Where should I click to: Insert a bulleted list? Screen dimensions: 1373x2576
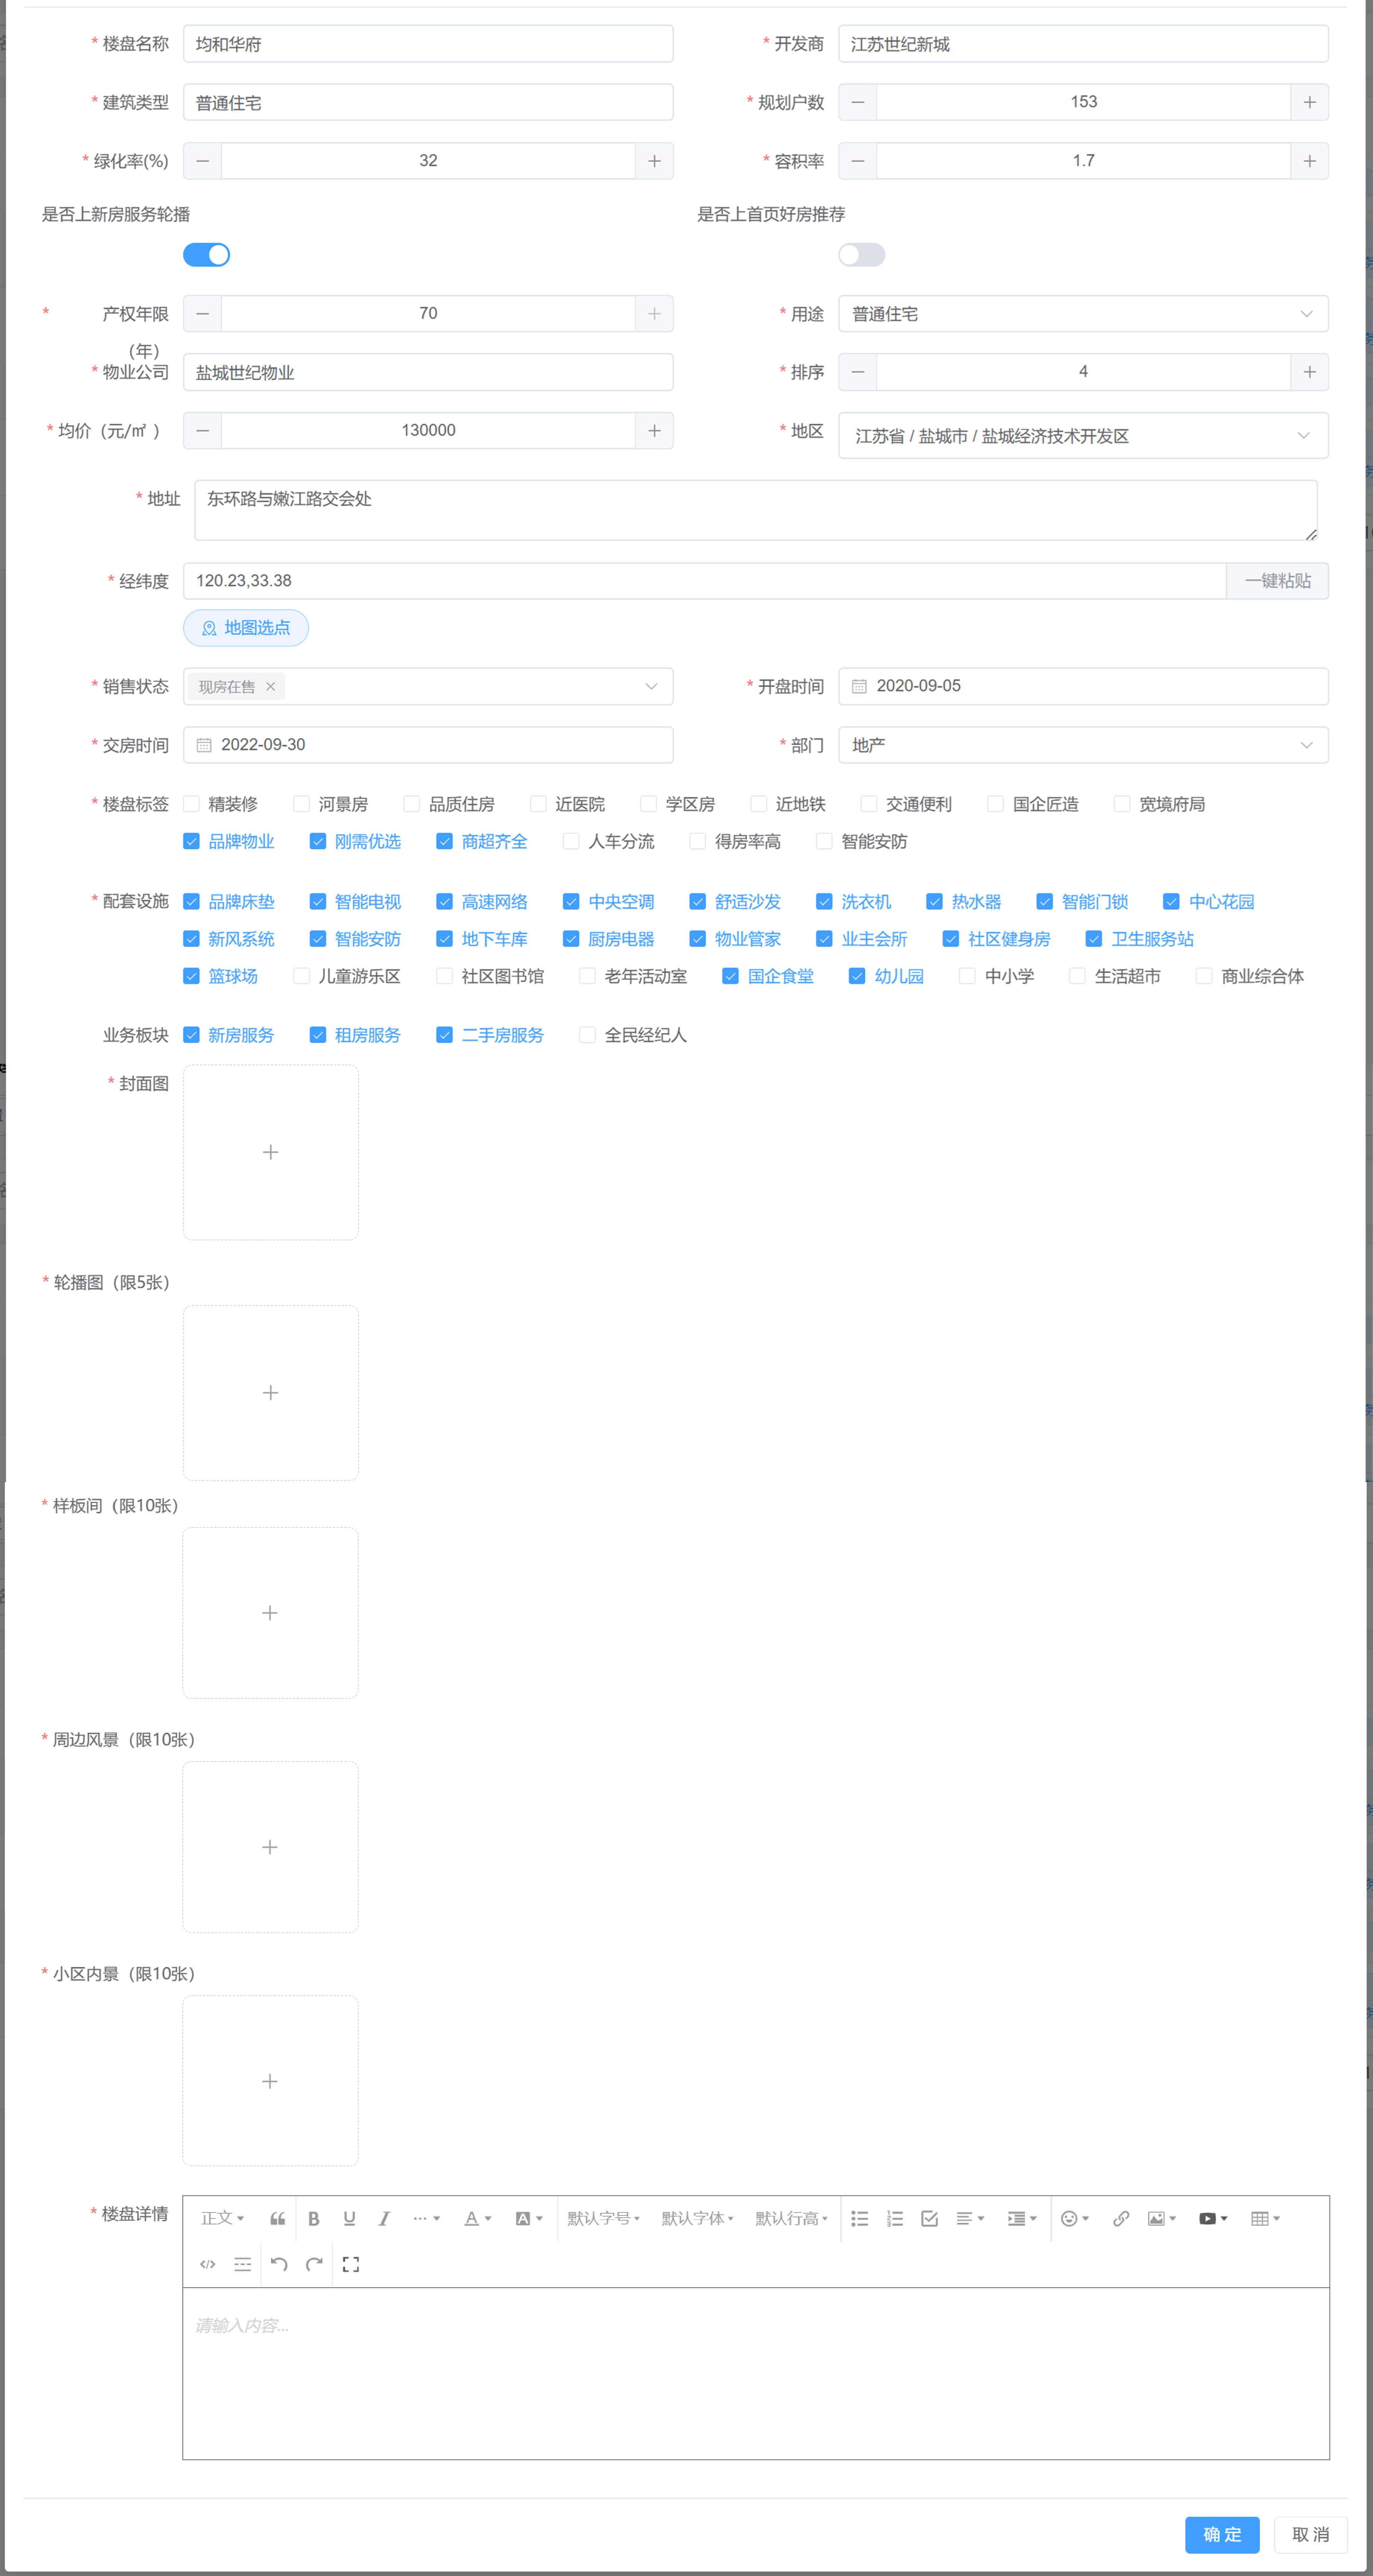859,2218
